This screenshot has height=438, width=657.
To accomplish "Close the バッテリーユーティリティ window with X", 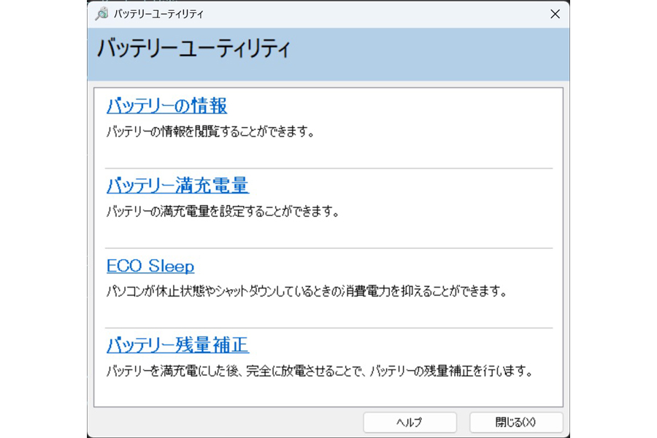I will 555,15.
